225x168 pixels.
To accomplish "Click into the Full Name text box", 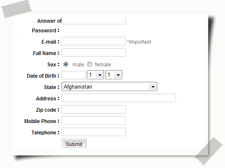I will (94, 52).
